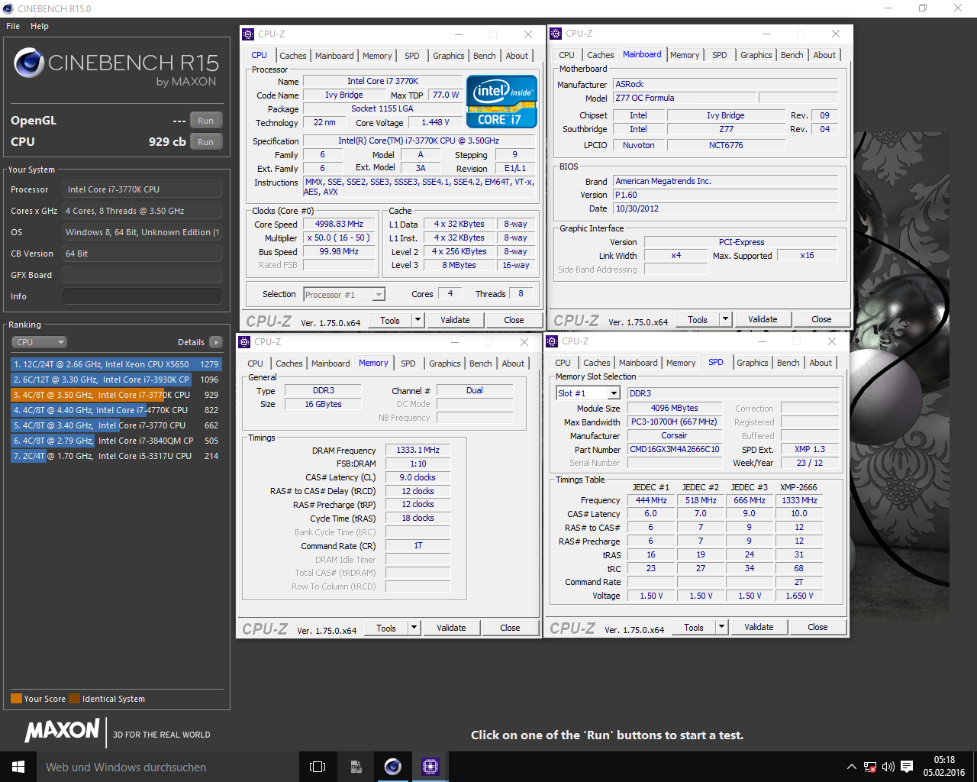Select ranking entry Intel Core i5-3317U
Screen dimensions: 977x782
(x=116, y=456)
